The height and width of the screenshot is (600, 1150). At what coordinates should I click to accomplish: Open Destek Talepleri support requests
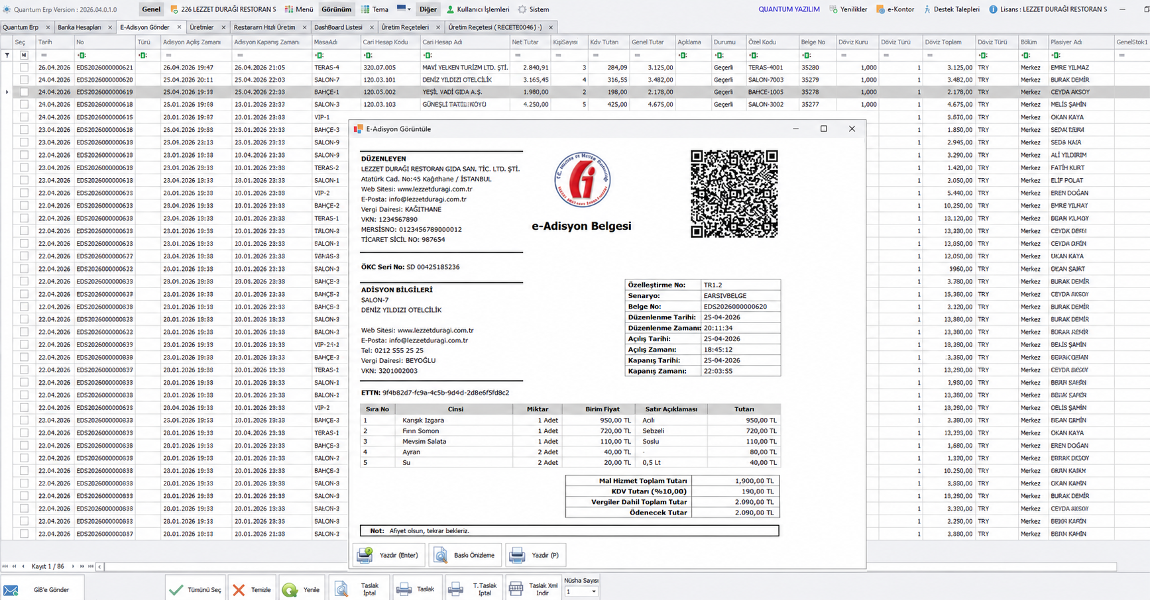(x=951, y=9)
